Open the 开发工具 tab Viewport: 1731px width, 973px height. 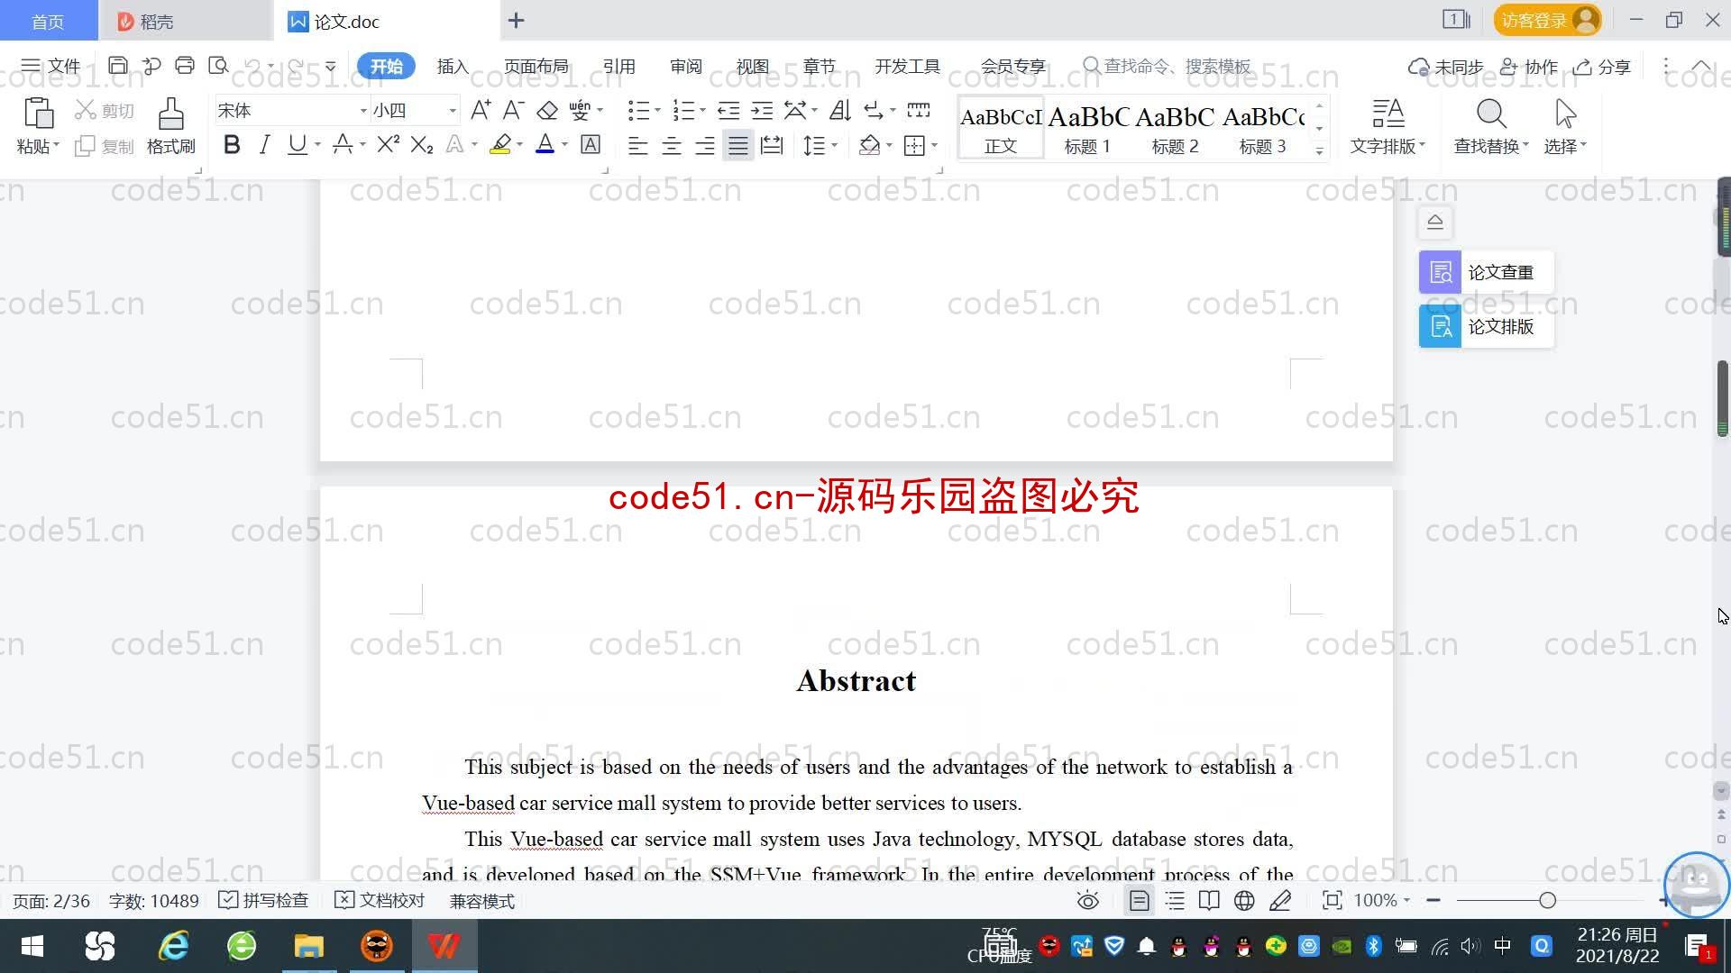907,66
